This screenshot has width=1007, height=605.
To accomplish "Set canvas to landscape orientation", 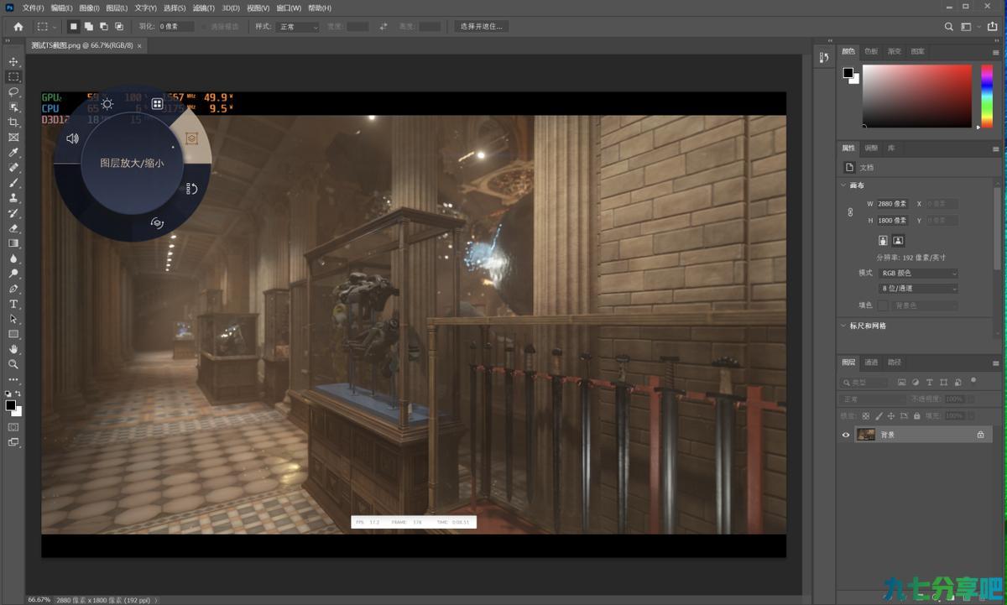I will coord(898,240).
